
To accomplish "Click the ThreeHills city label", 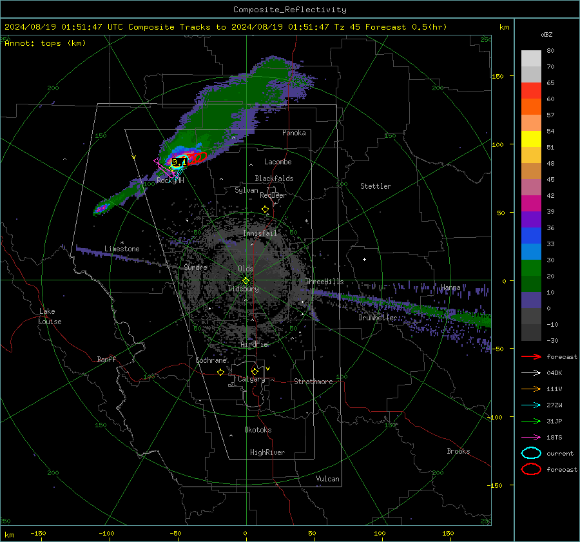I will click(324, 282).
